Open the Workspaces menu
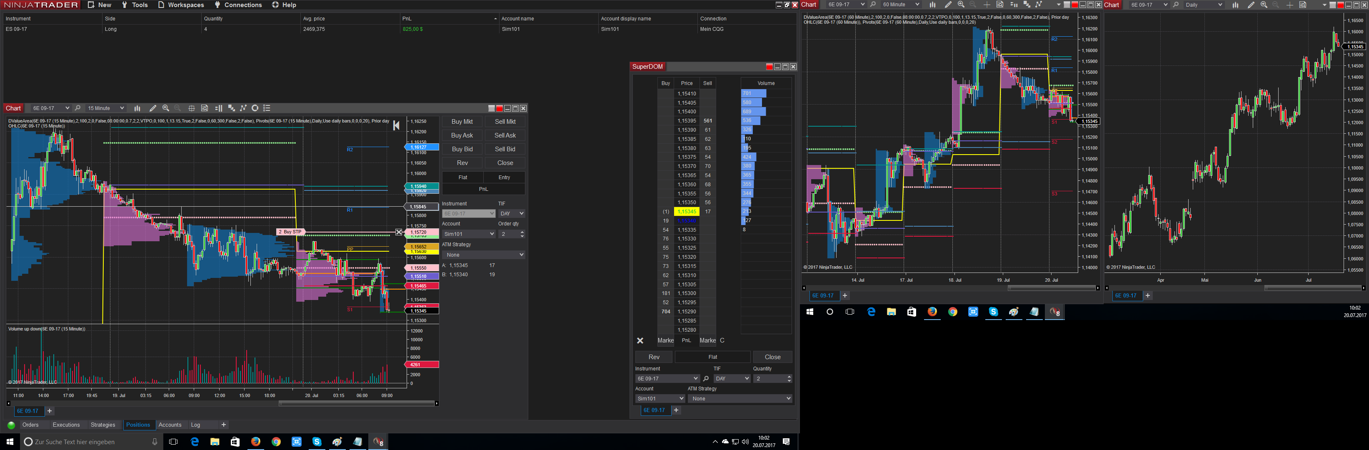The height and width of the screenshot is (450, 1369). pos(181,5)
